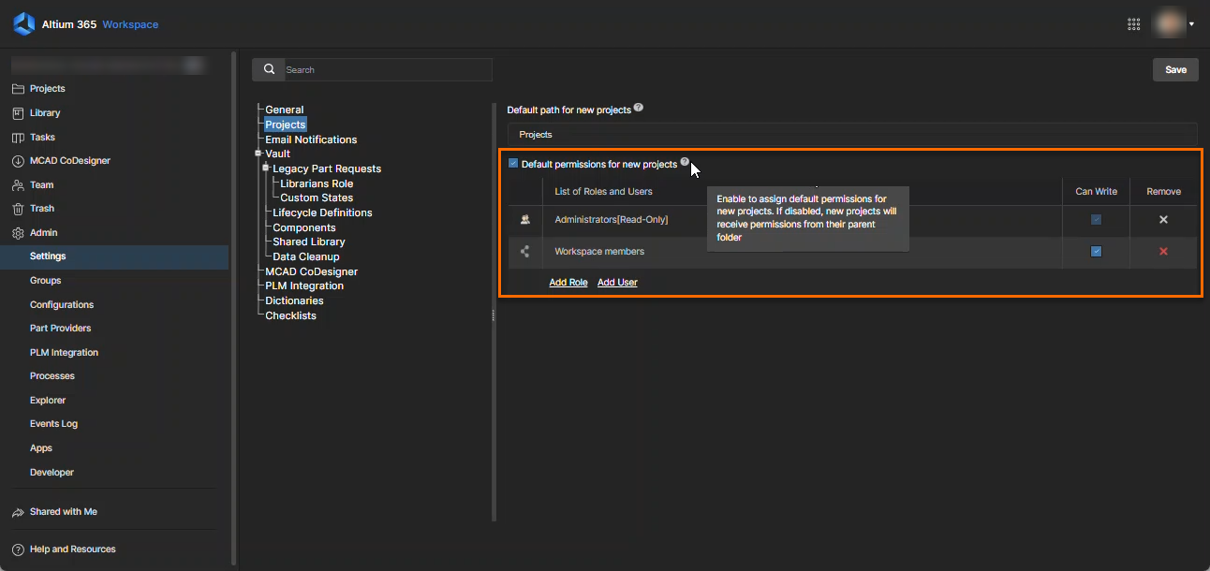Select Shared Library tree item
The image size is (1210, 571).
309,242
